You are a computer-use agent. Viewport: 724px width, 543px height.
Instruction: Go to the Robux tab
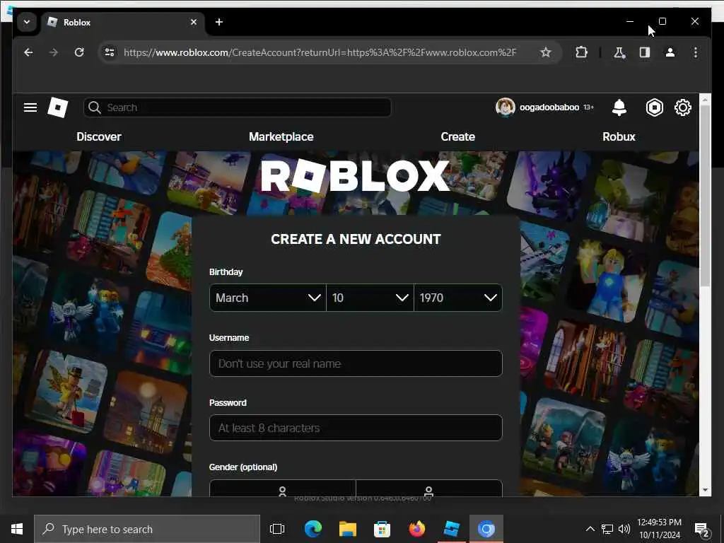coord(619,136)
